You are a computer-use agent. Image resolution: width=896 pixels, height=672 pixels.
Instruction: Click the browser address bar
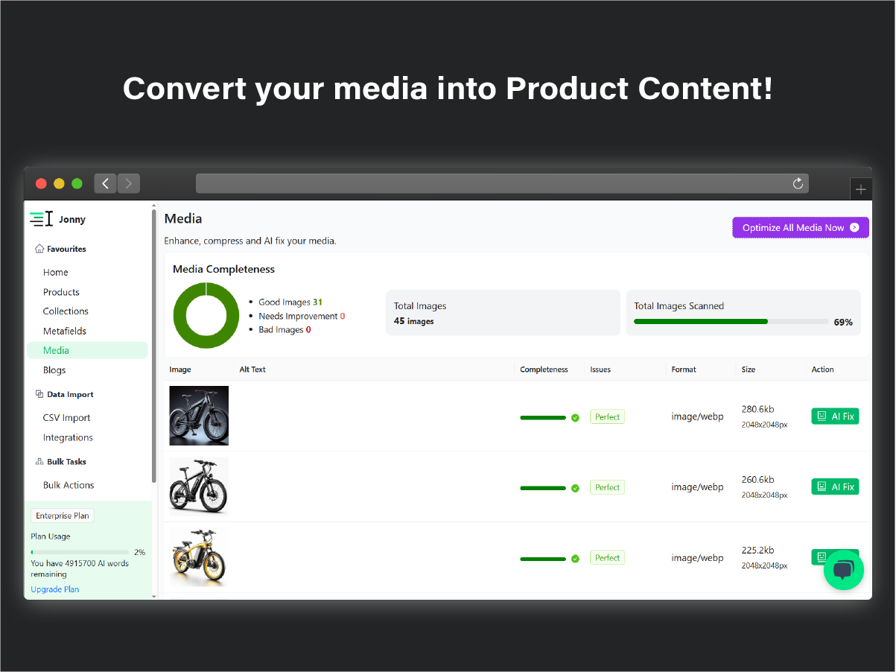[492, 183]
